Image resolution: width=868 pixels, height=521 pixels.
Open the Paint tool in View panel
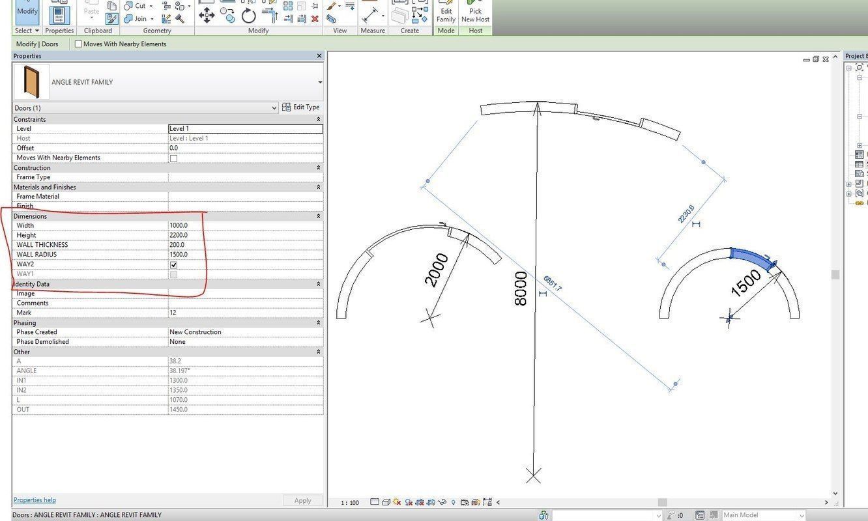point(330,6)
